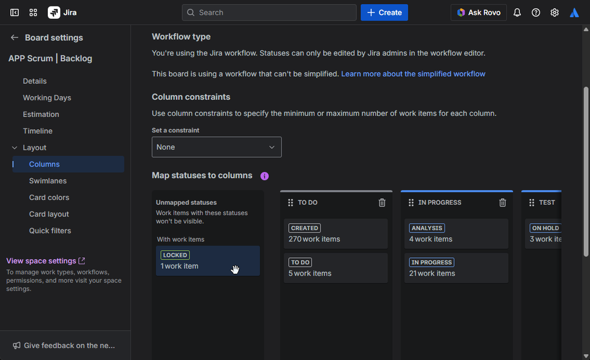The image size is (590, 360).
Task: Click the Create button
Action: (x=384, y=13)
